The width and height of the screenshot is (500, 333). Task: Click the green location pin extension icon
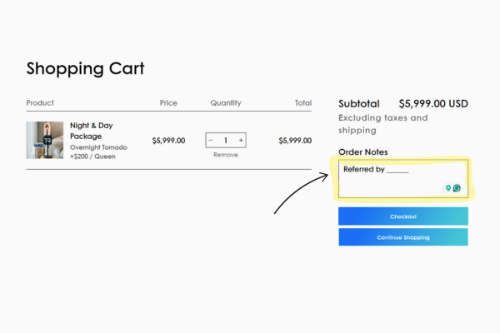pyautogui.click(x=448, y=188)
